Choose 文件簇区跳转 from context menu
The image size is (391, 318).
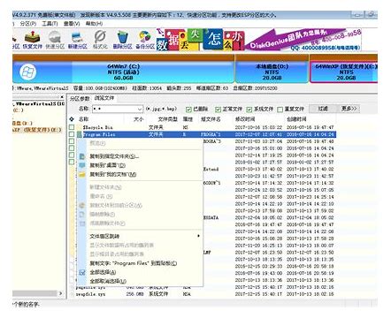[104, 236]
